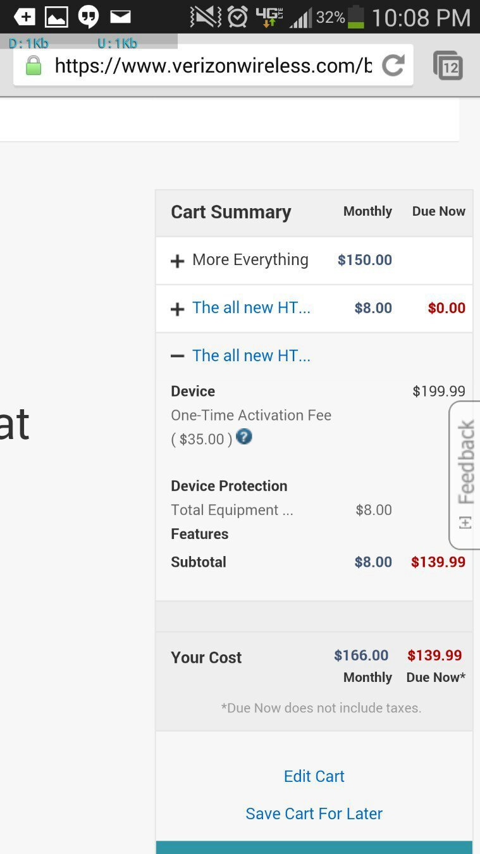The image size is (480, 854).
Task: Tap the image notification icon in status bar
Action: point(56,17)
